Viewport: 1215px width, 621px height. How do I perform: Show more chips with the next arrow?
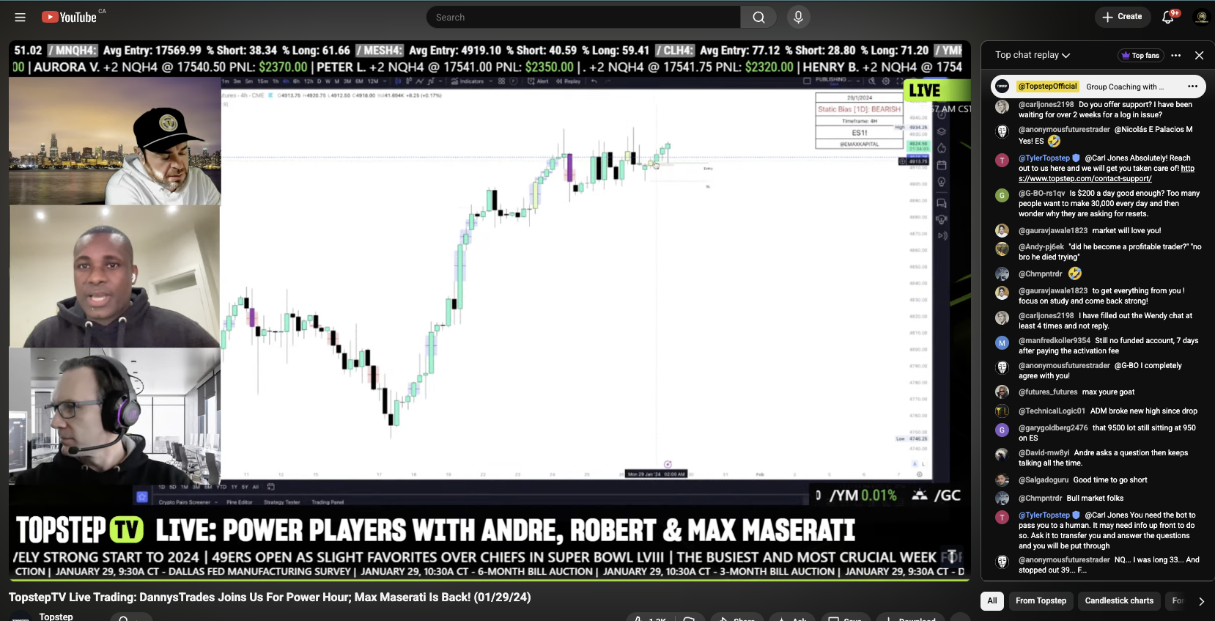1201,601
